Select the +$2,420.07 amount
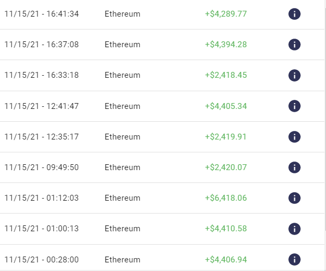This screenshot has height=271, width=326. (226, 167)
